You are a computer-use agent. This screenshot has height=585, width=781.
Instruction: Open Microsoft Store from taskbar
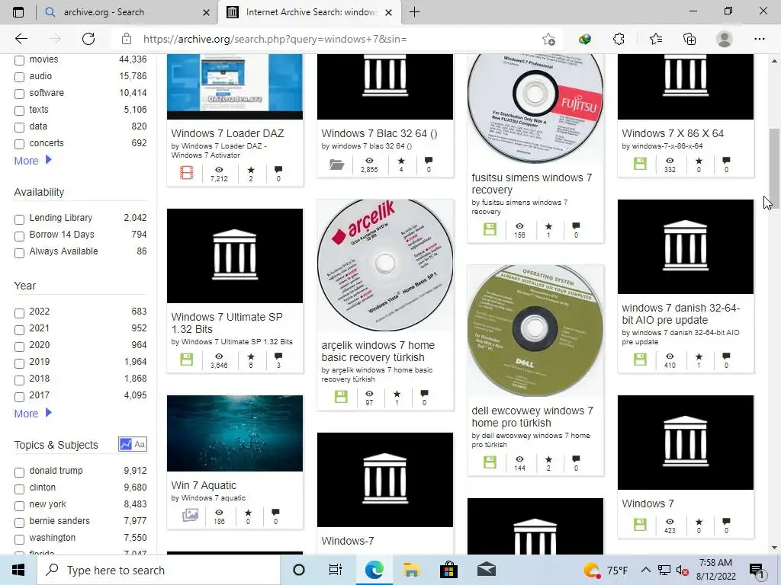(448, 570)
